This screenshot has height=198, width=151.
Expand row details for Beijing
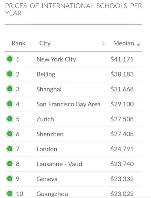[x=10, y=74]
